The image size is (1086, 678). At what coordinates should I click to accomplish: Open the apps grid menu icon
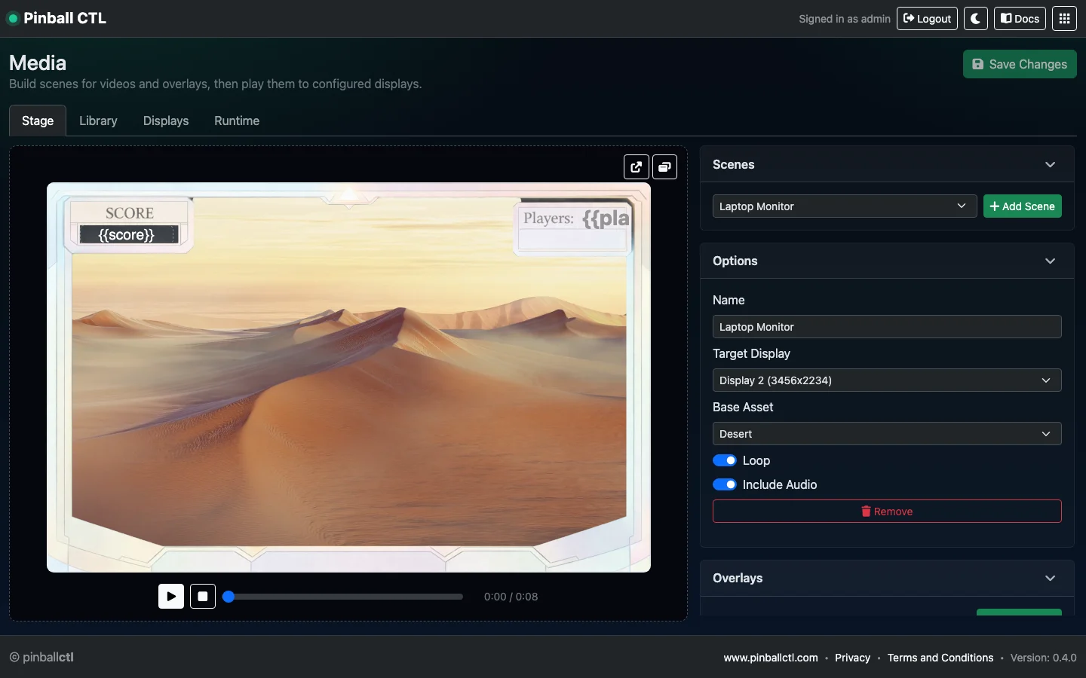tap(1064, 19)
